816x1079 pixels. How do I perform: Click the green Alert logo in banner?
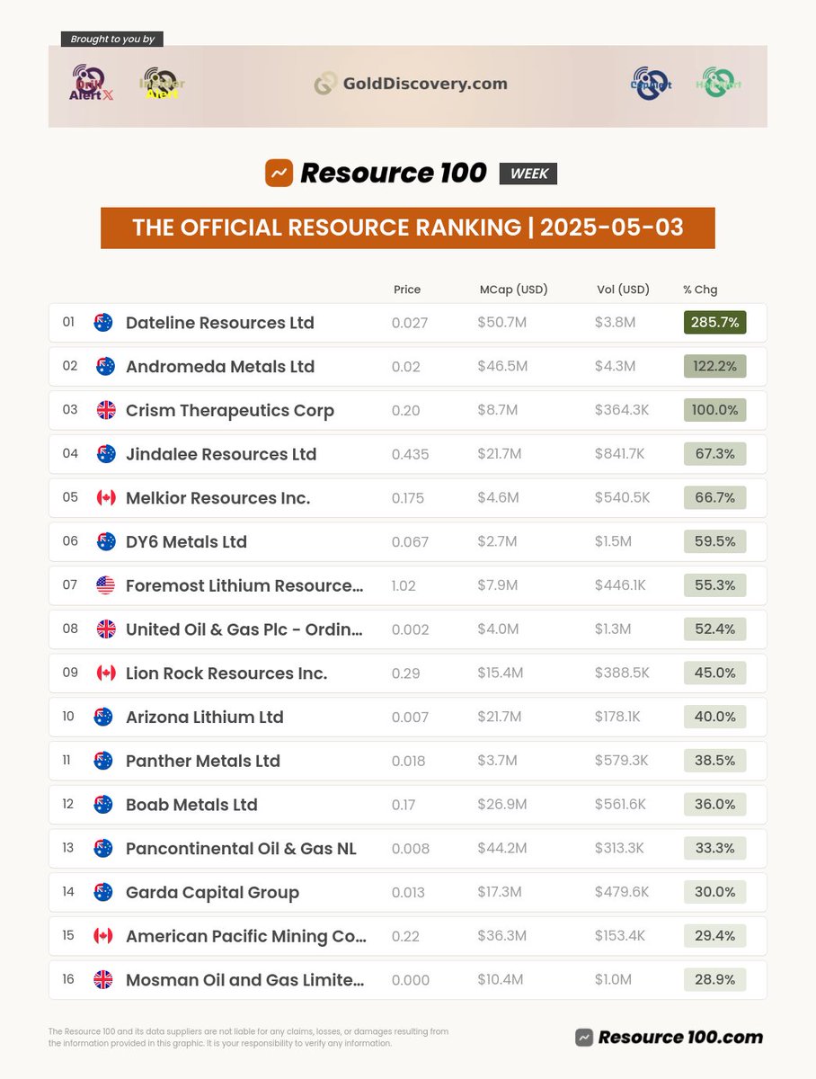[x=721, y=83]
